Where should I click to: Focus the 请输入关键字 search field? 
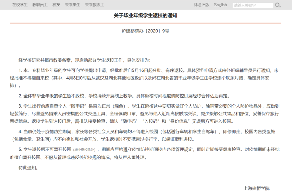click(x=253, y=5)
